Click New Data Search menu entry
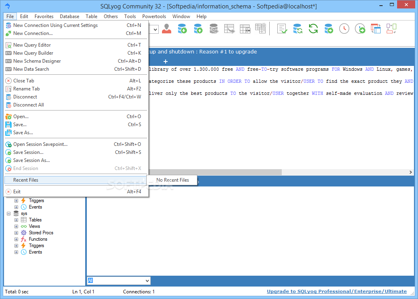The image size is (418, 299). (76, 69)
